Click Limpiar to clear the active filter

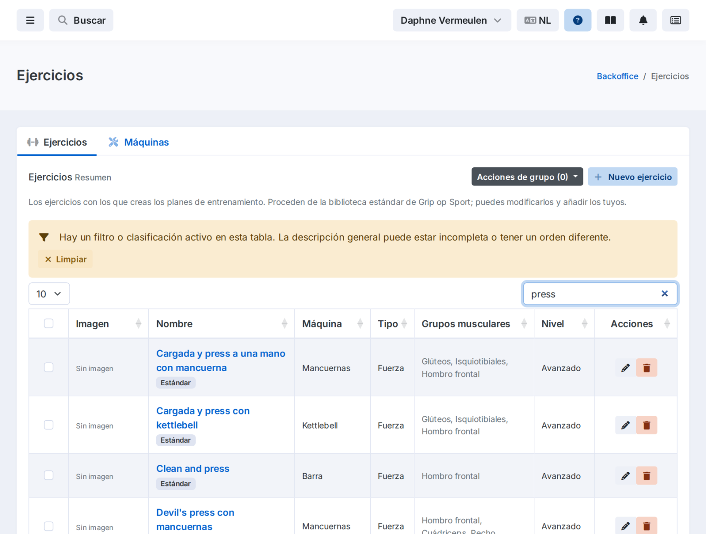[x=66, y=259]
